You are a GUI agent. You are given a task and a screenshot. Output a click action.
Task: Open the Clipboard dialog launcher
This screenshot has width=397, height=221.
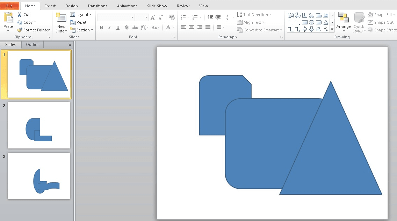[x=49, y=37]
